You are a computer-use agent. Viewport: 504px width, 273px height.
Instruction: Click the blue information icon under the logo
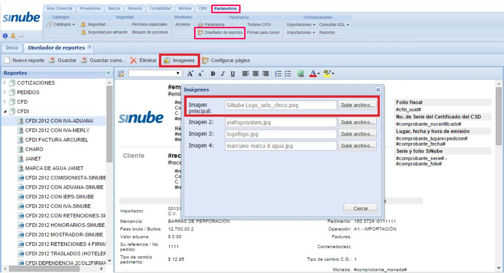(5, 36)
